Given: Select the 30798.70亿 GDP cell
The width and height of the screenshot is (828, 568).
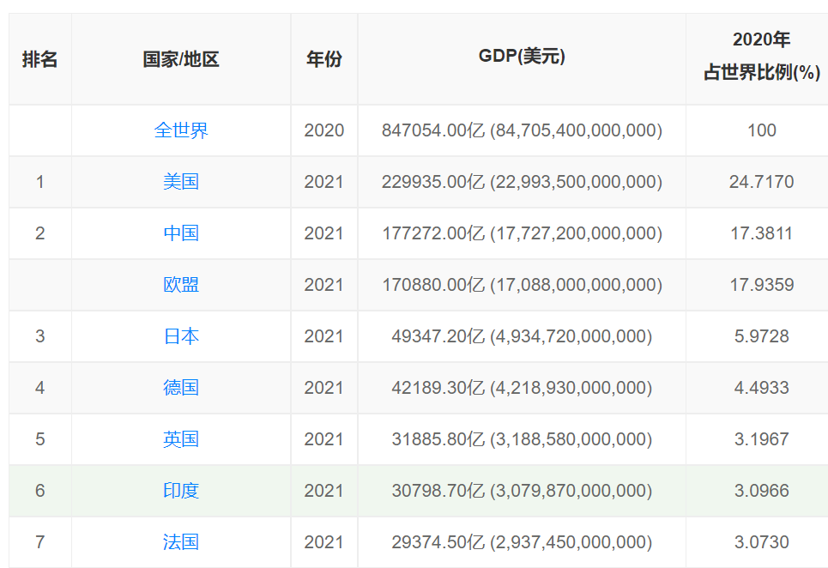Looking at the screenshot, I should 522,491.
